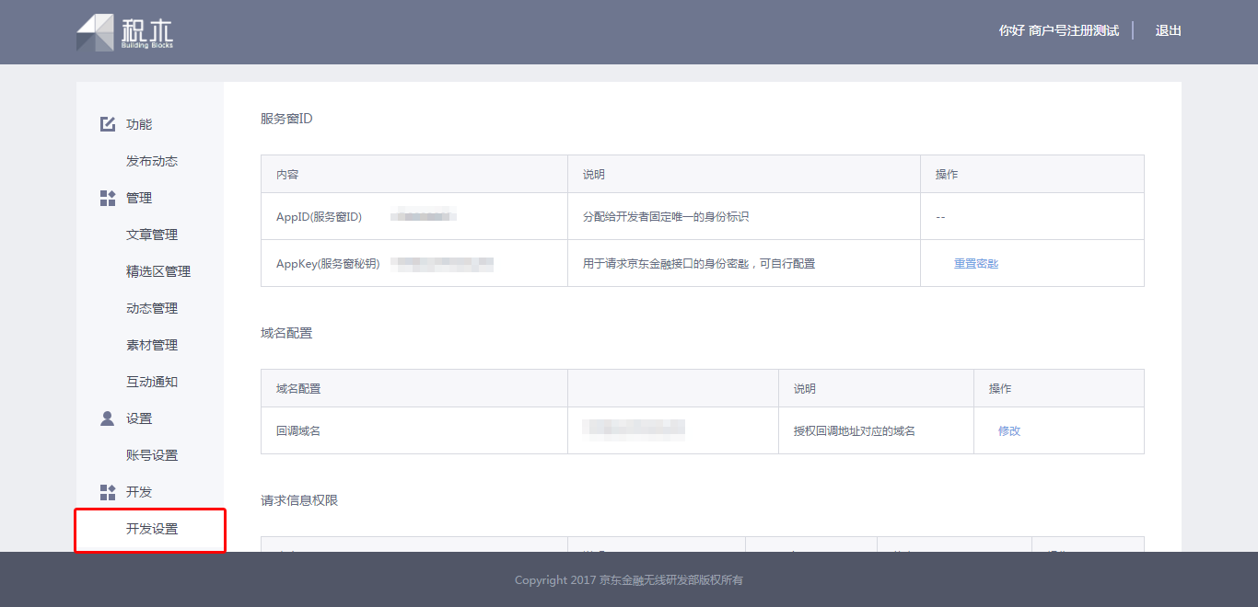
Task: Open 账号设置 in sidebar
Action: (x=152, y=455)
